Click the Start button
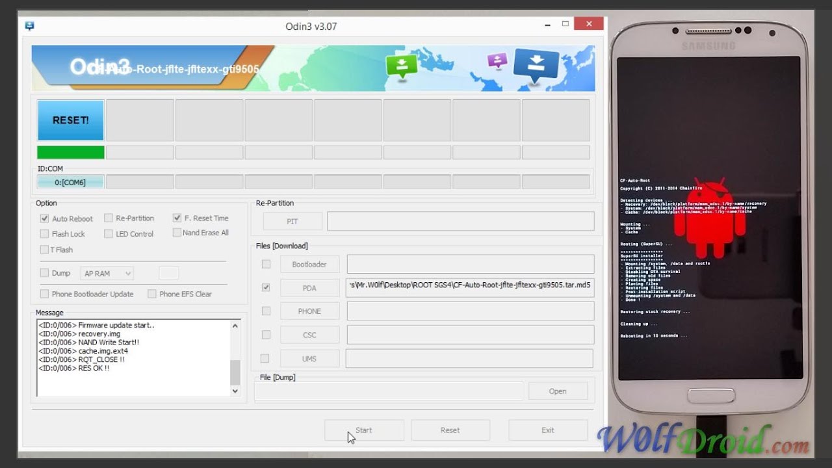Viewport: 832px width, 468px height. click(364, 430)
